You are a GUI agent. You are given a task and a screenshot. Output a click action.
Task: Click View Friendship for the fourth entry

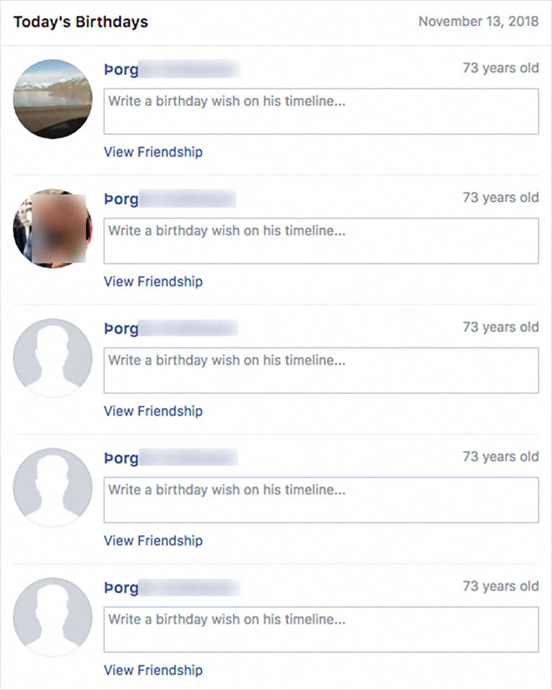[x=152, y=541]
